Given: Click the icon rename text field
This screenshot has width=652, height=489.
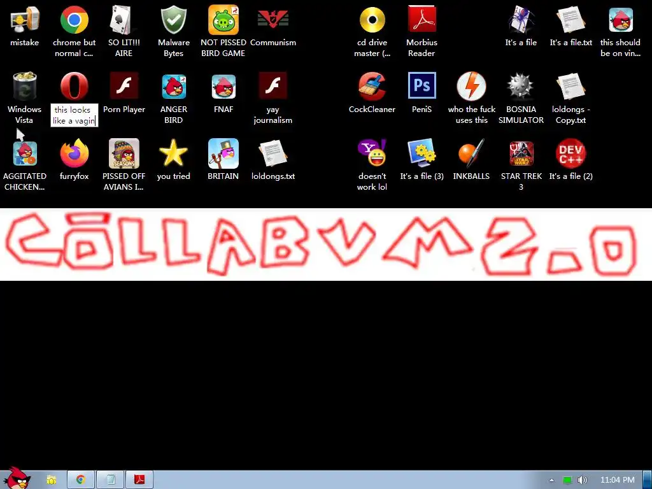Looking at the screenshot, I should coord(74,115).
